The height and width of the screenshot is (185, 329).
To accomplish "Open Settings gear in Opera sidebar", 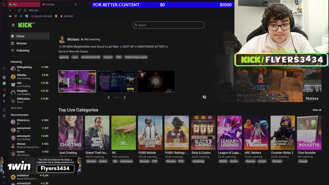I will click(4, 116).
